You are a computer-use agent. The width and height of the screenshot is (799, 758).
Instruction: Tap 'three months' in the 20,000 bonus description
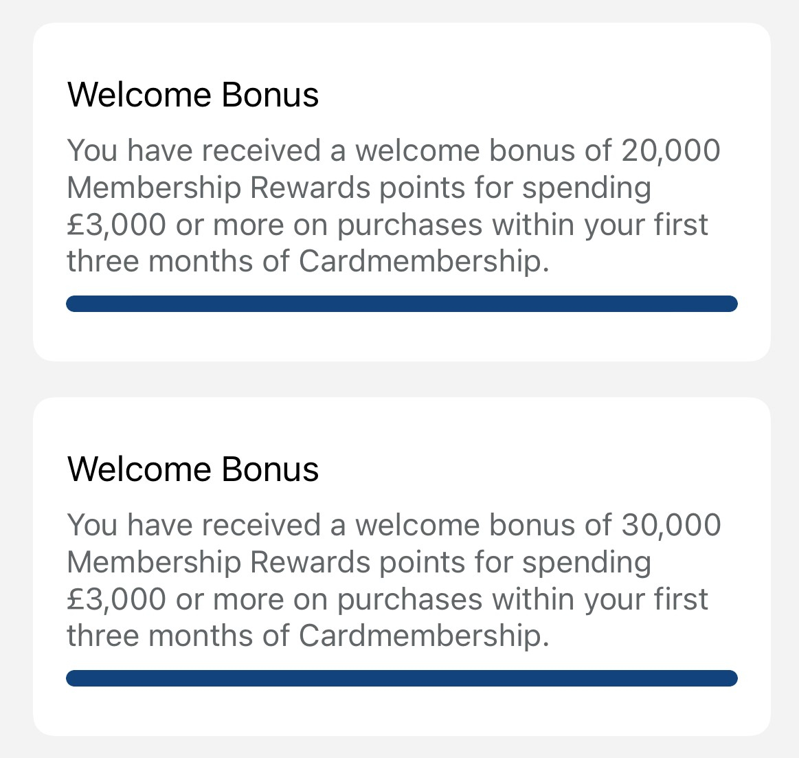tap(160, 262)
